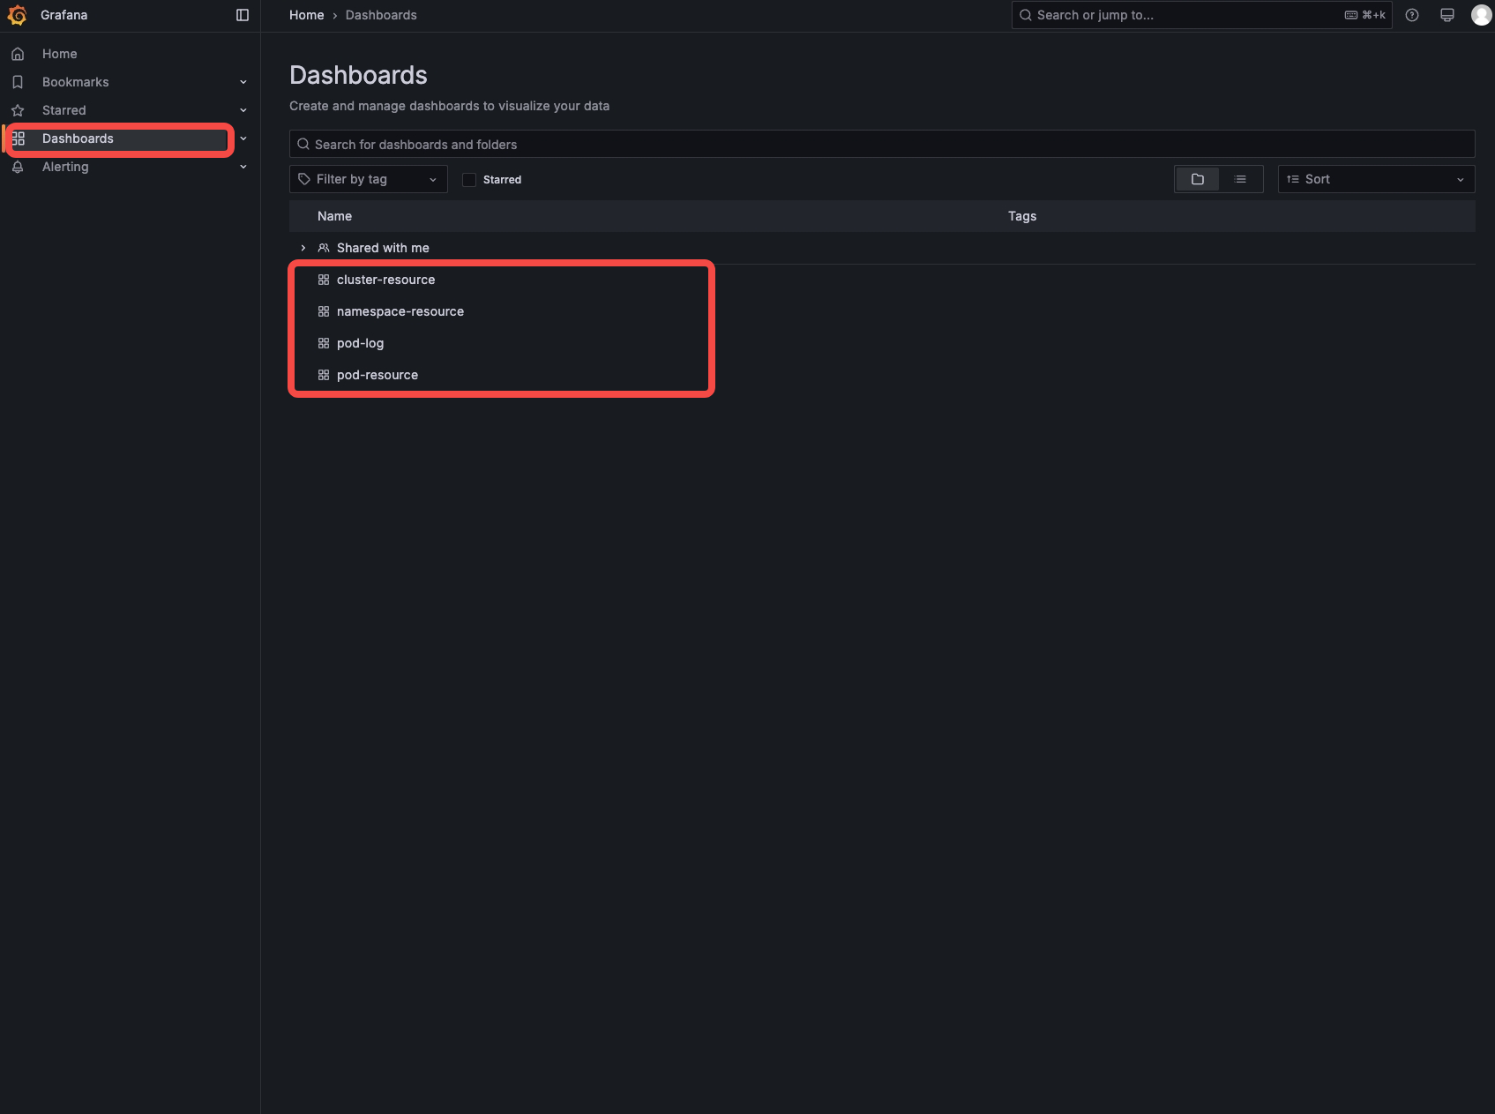The width and height of the screenshot is (1495, 1114).
Task: Open the Filter by tag dropdown
Action: click(369, 179)
